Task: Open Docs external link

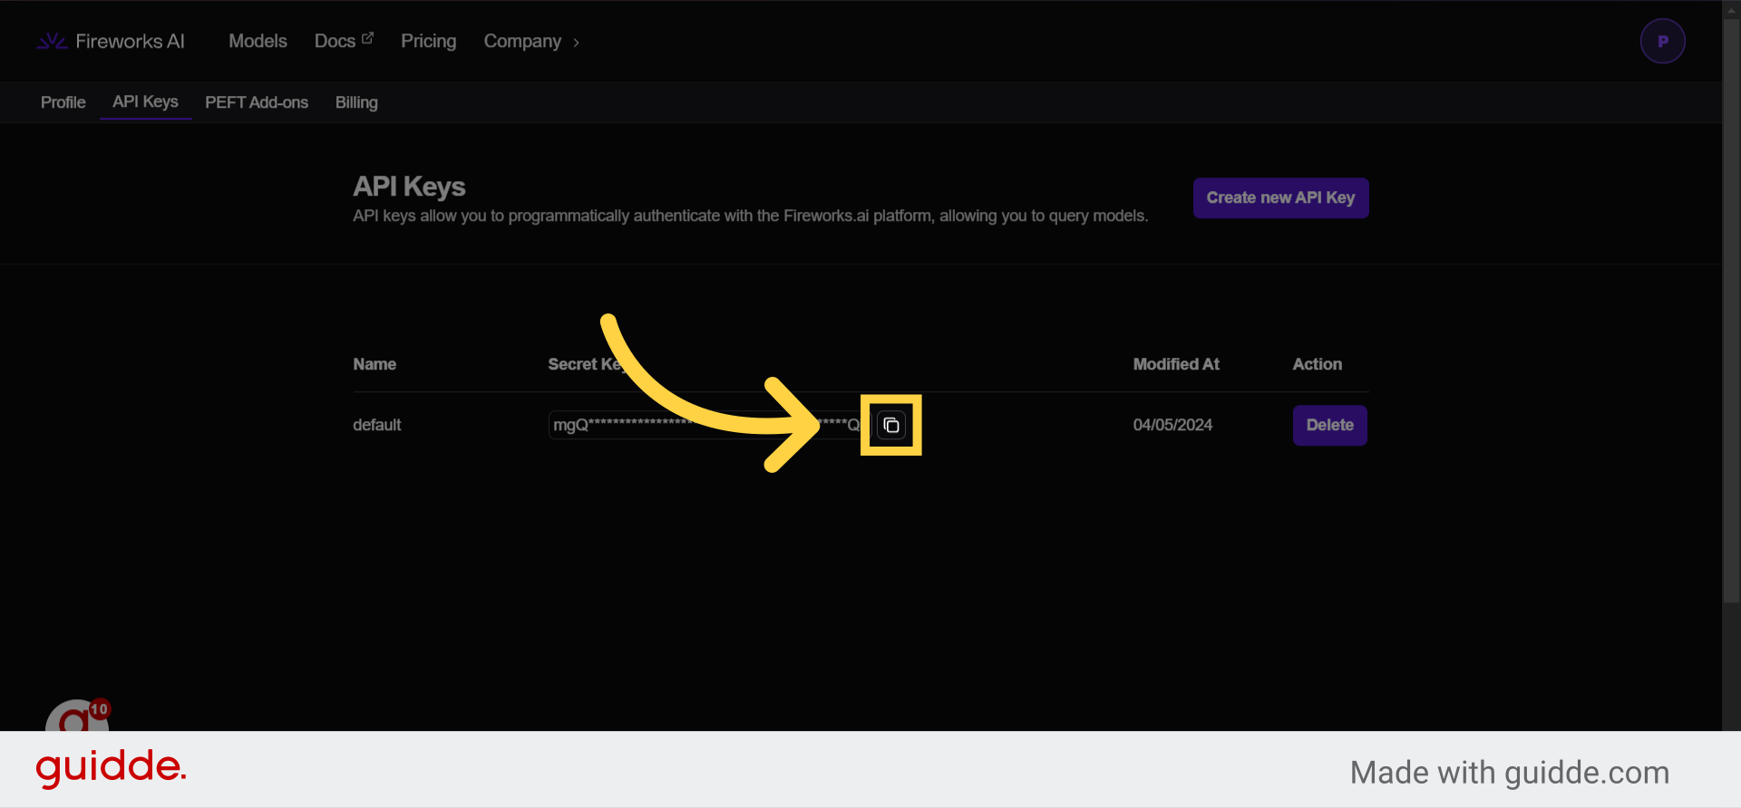Action: coord(344,42)
